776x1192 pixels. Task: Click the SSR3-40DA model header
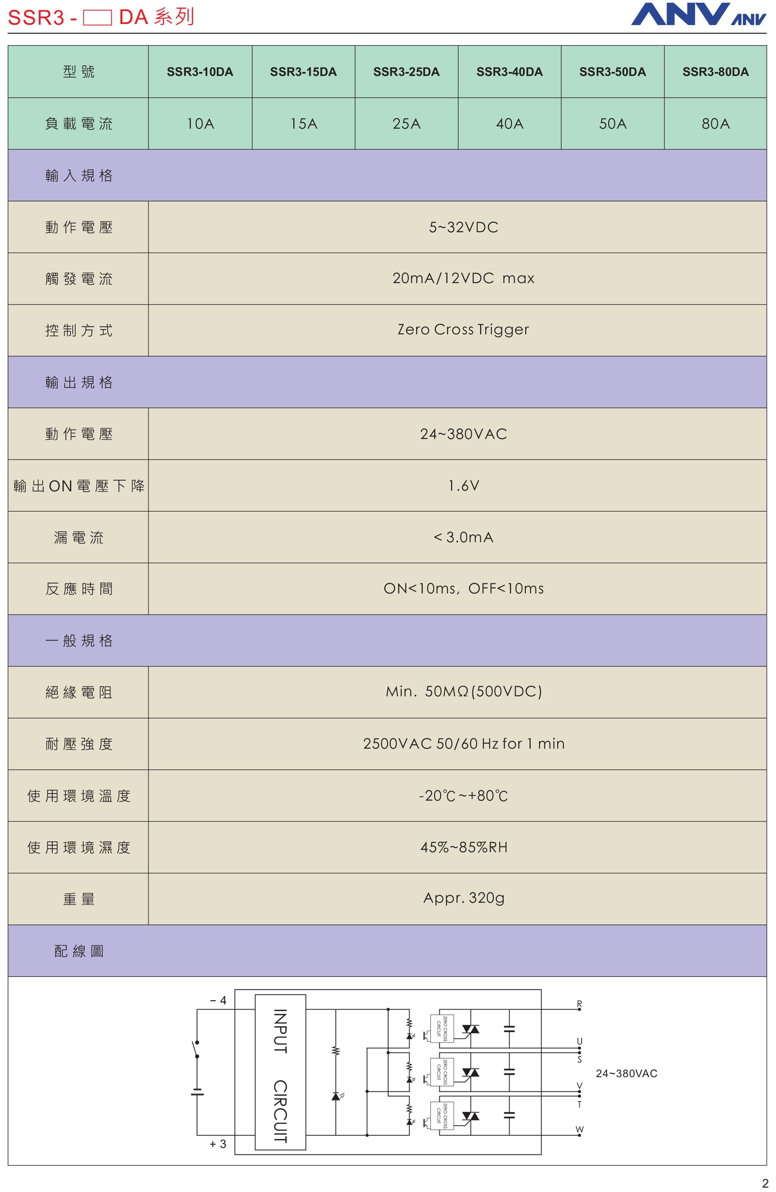(x=509, y=72)
